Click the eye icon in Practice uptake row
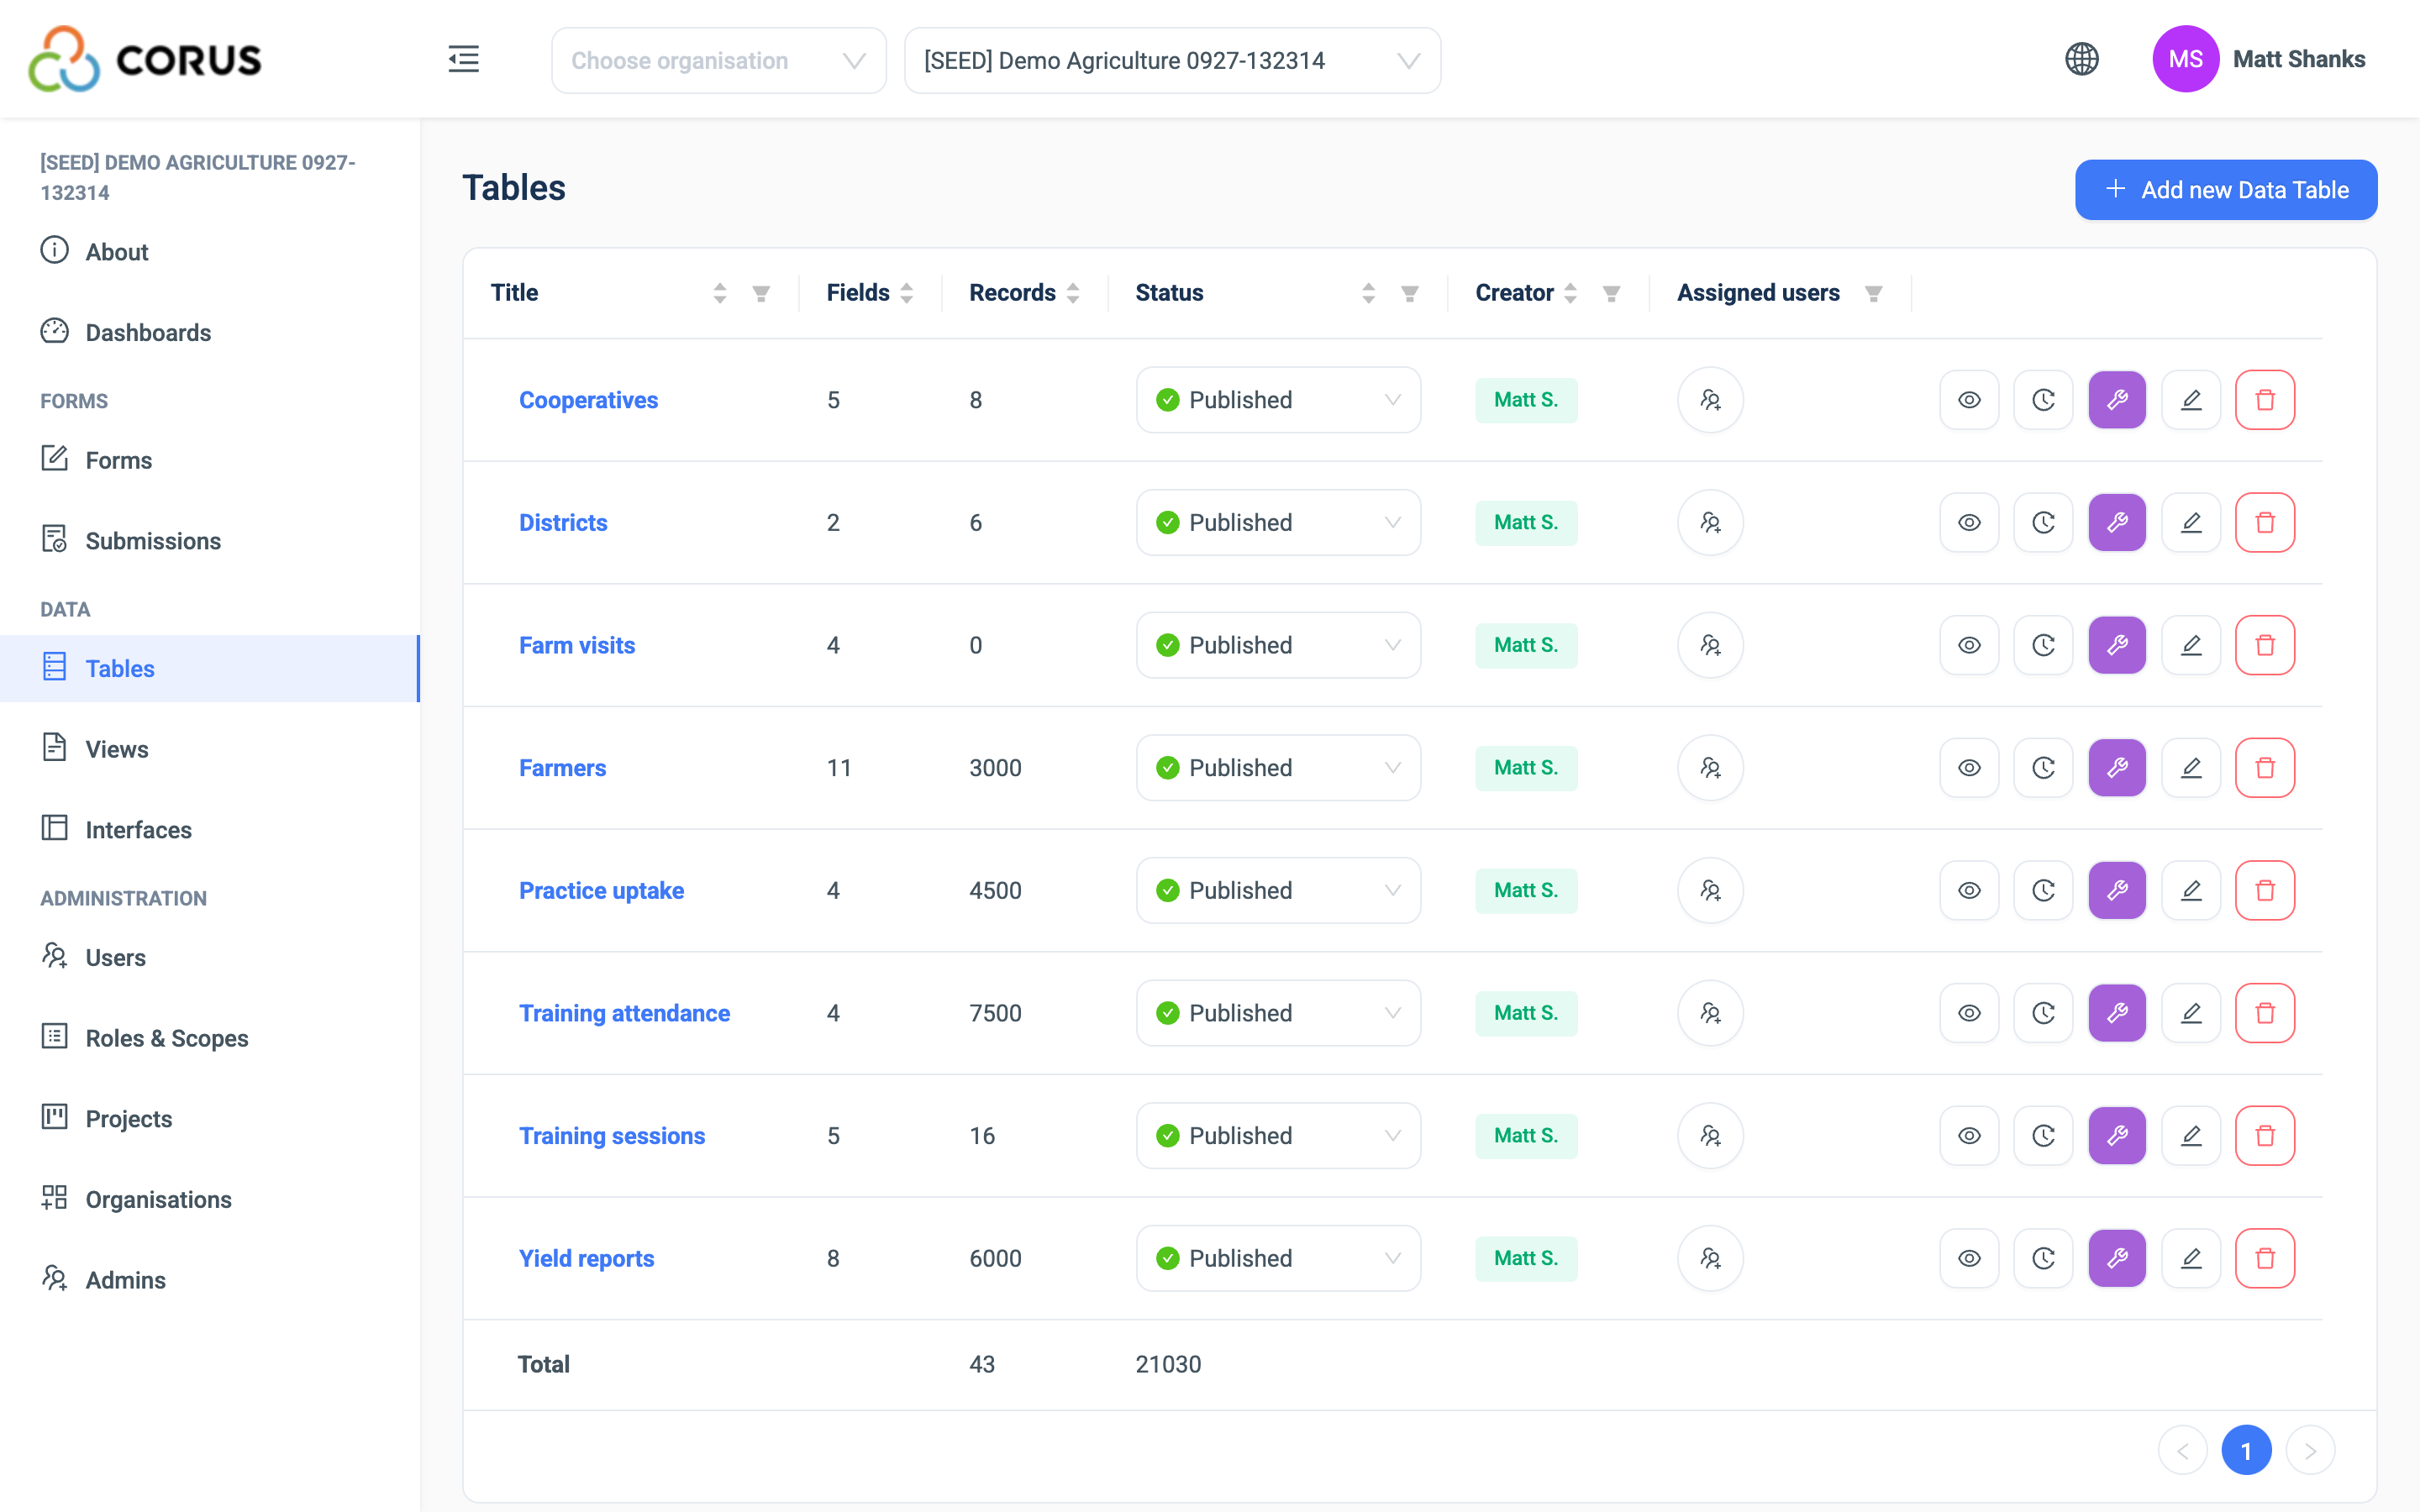The width and height of the screenshot is (2420, 1512). click(x=1969, y=891)
